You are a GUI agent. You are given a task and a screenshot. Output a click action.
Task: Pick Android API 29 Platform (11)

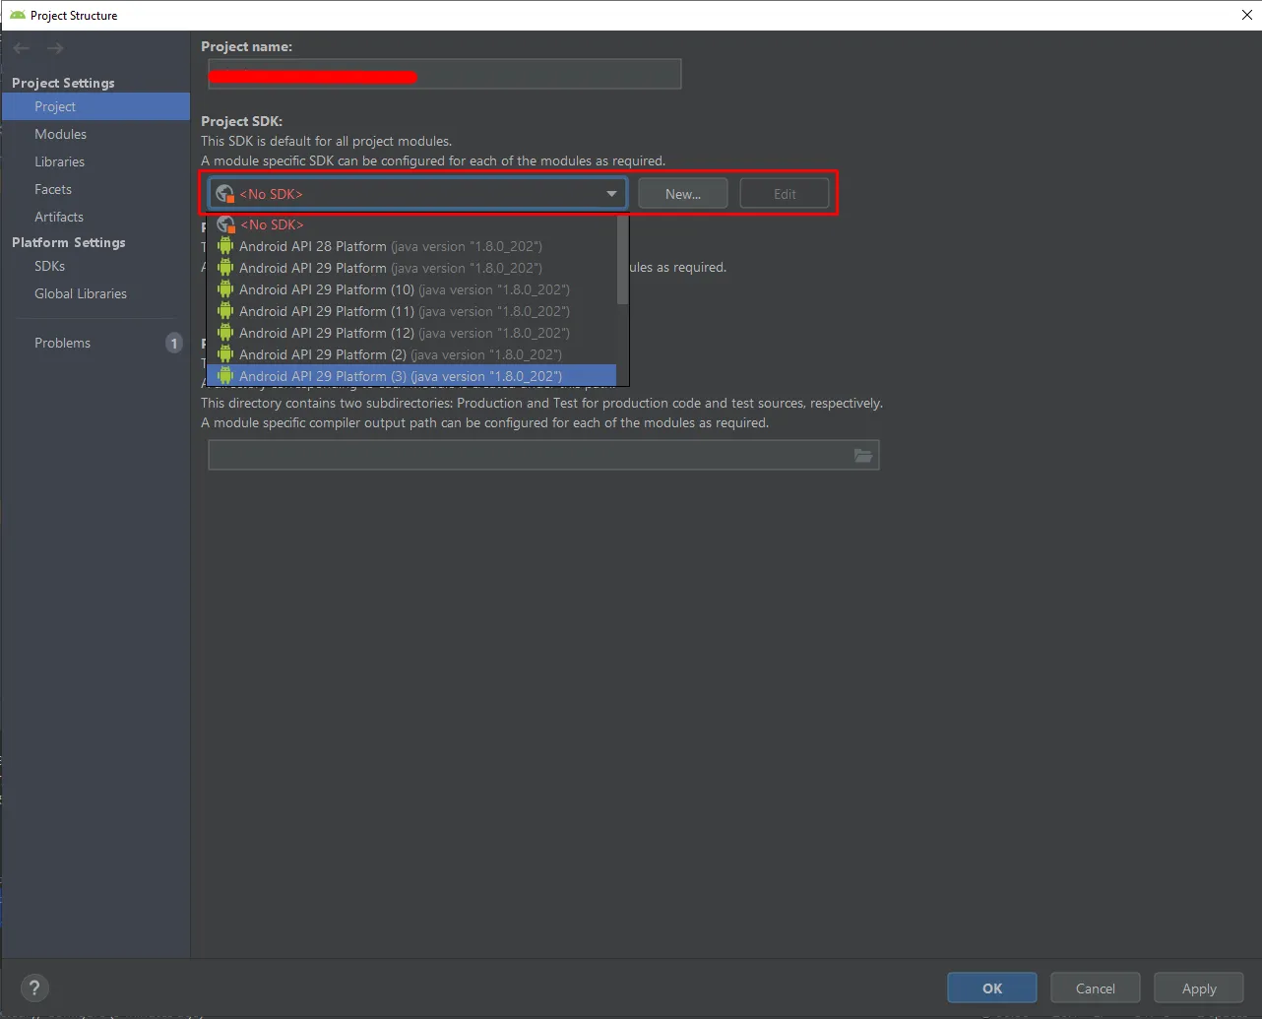point(411,311)
